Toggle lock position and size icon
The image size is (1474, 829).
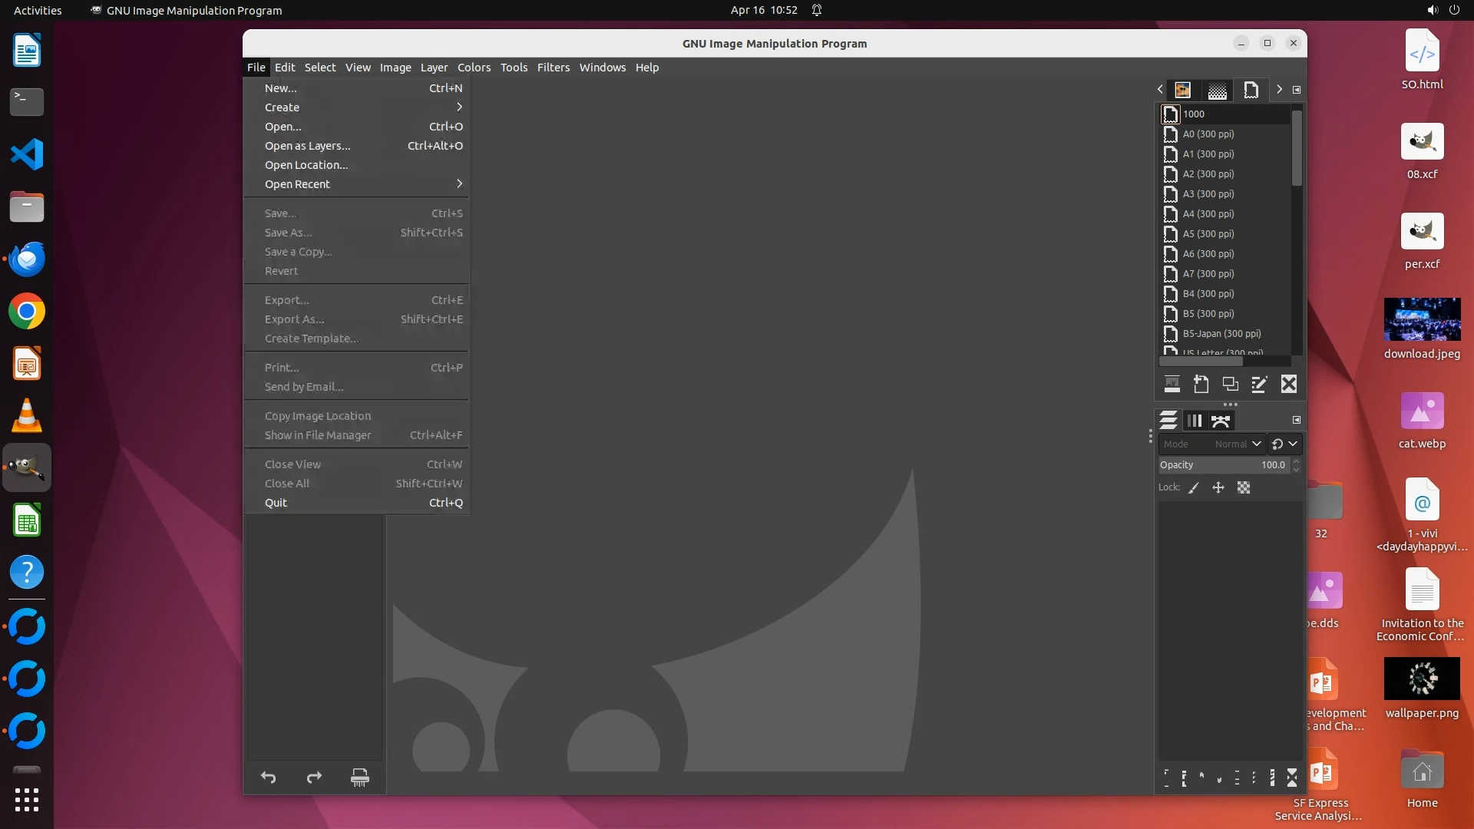[1218, 488]
